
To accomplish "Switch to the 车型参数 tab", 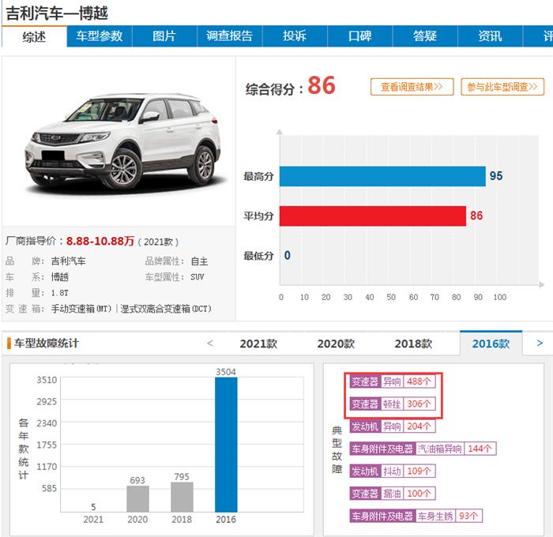I will pyautogui.click(x=100, y=36).
